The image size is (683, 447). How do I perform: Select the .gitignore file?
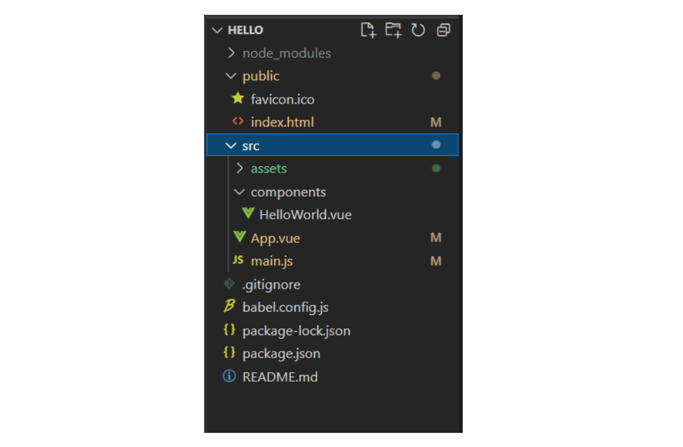tap(271, 284)
